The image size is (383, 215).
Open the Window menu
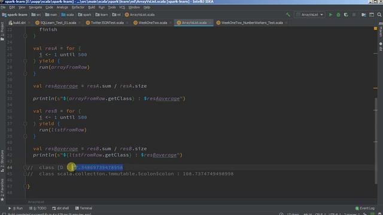click(x=134, y=8)
